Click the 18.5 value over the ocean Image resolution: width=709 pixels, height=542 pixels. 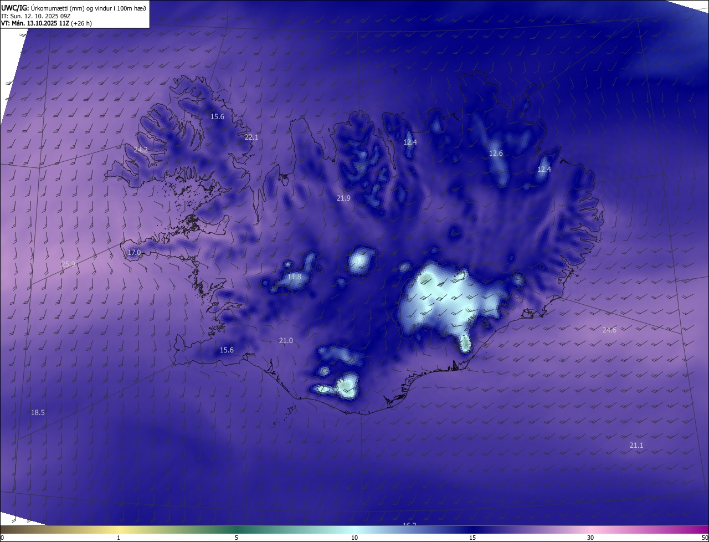(38, 413)
